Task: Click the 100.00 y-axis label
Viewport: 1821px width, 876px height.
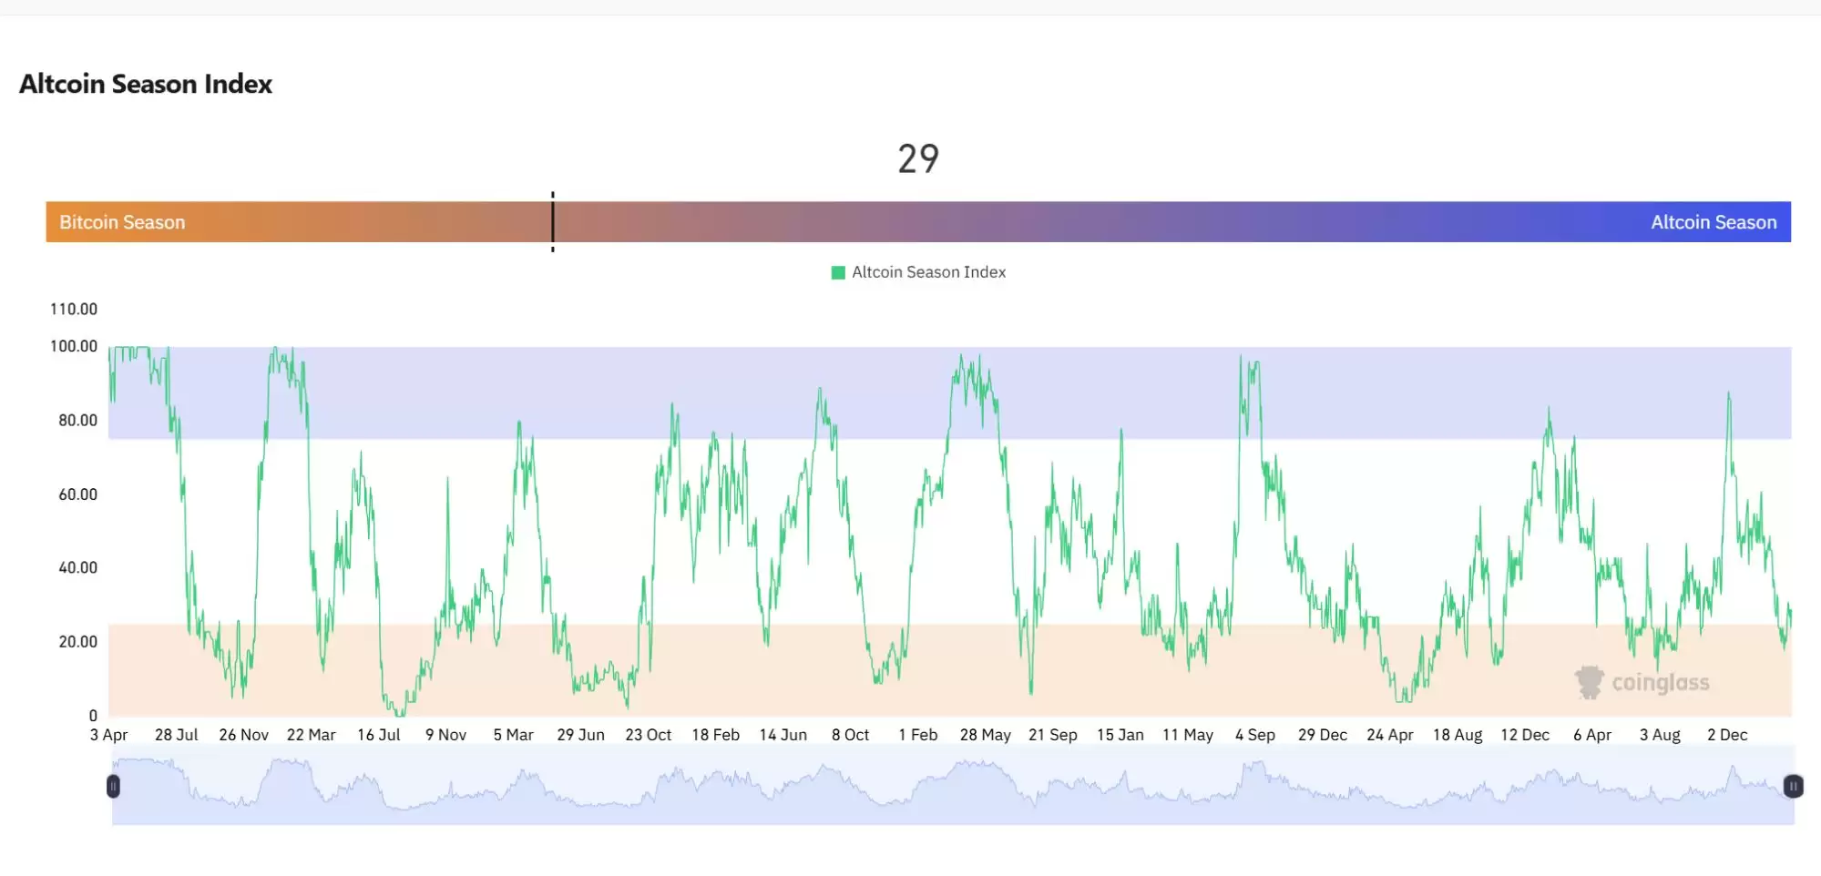Action: tap(74, 346)
